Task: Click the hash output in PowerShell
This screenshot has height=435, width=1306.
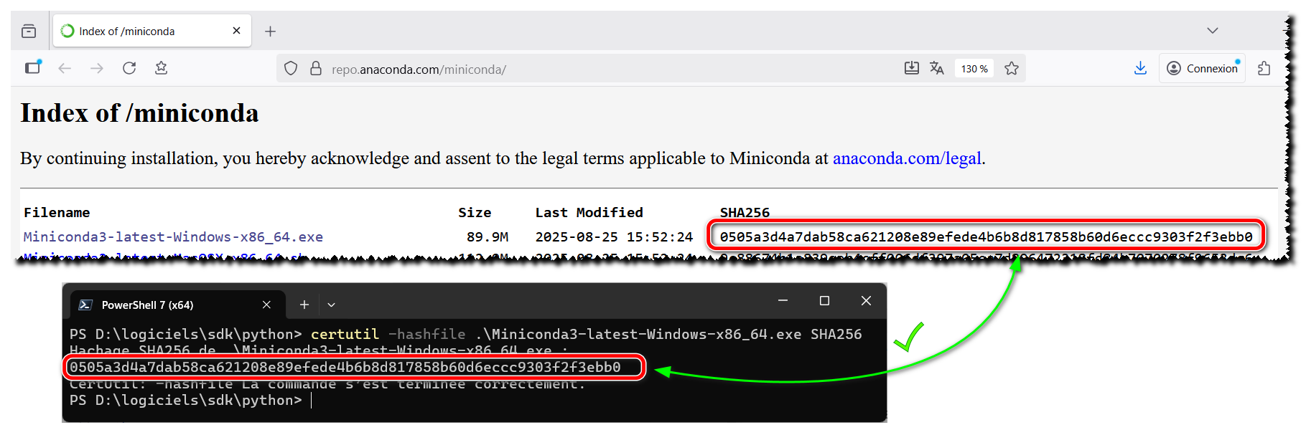Action: point(345,367)
